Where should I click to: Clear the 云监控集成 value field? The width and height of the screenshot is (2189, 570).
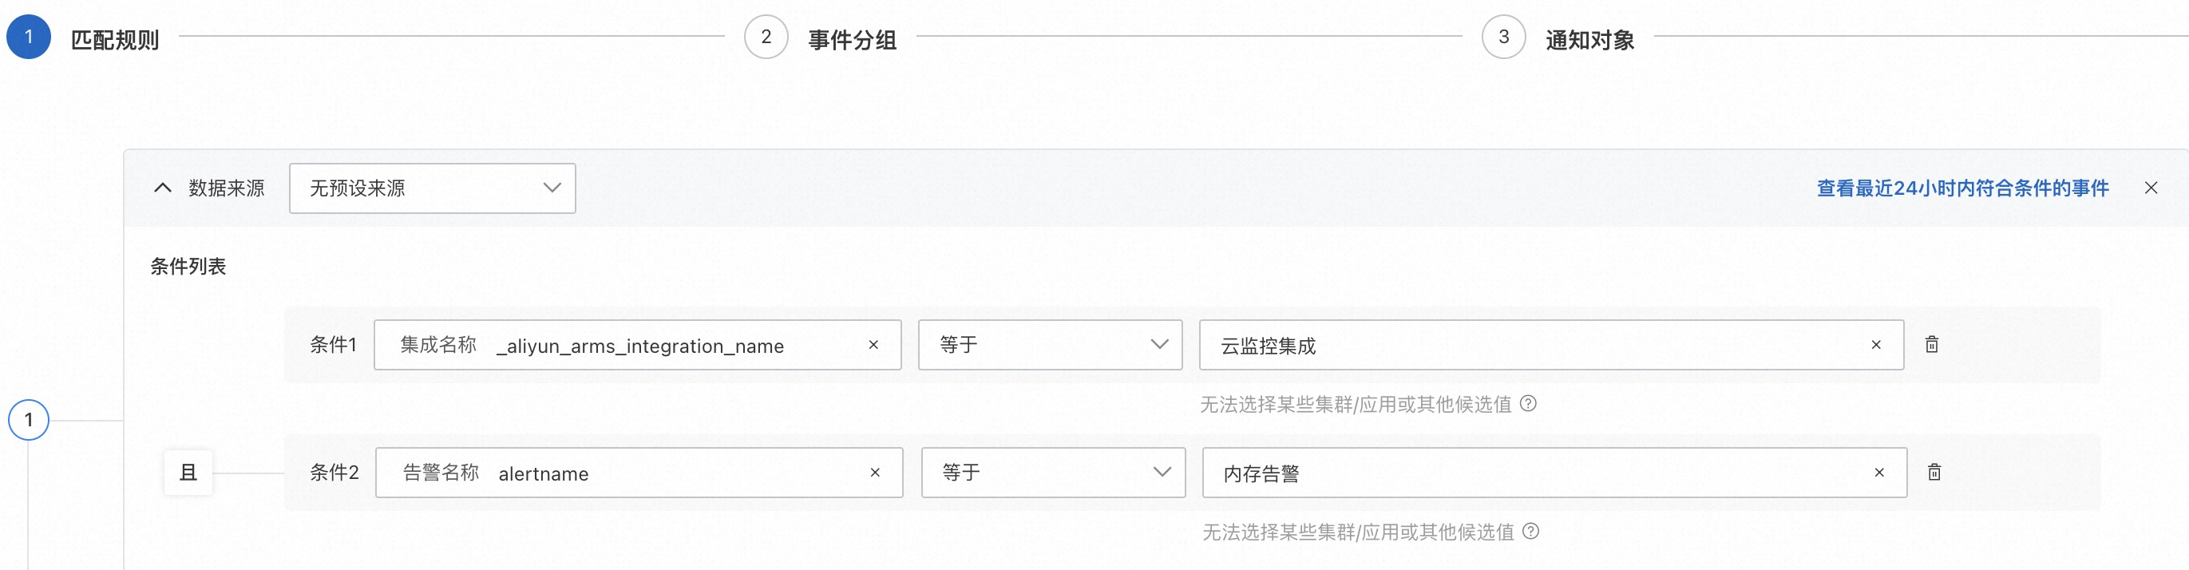pyautogui.click(x=1876, y=345)
